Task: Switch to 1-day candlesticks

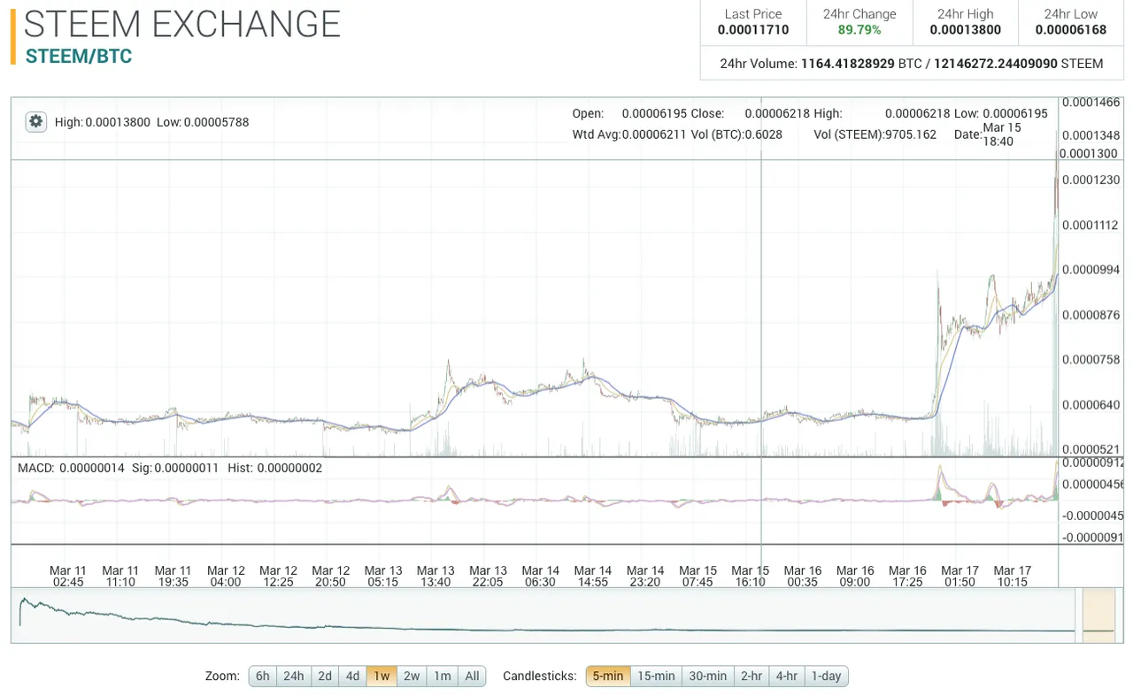Action: (x=826, y=677)
